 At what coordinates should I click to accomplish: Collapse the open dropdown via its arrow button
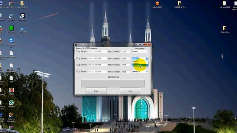point(147,58)
